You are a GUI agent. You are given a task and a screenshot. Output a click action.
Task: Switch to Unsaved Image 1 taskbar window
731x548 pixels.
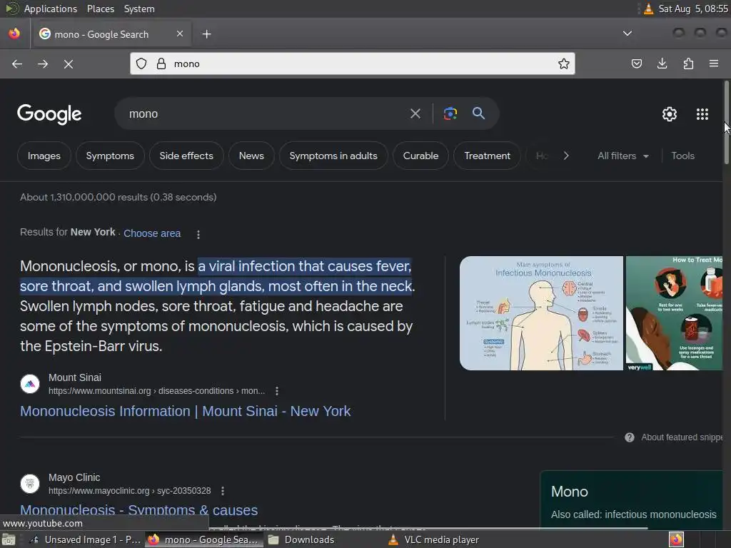[x=84, y=539]
